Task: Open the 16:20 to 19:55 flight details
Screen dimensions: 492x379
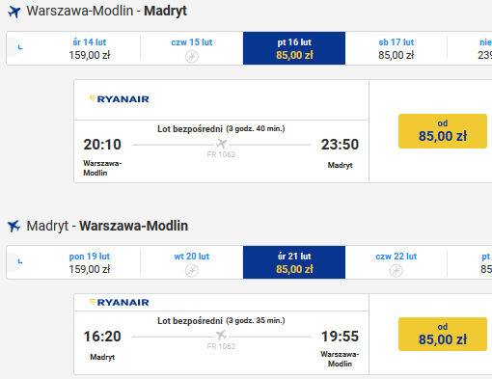Action: (221, 342)
